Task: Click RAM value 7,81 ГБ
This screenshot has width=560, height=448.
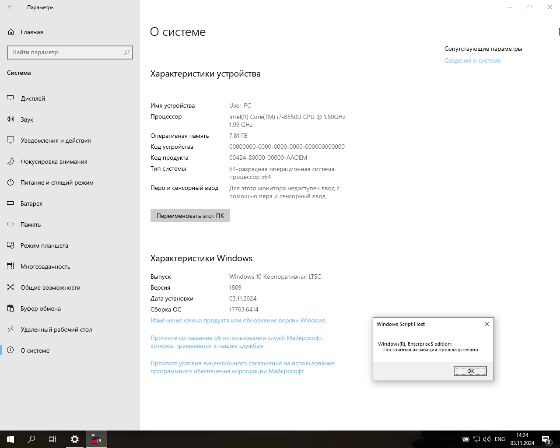Action: point(238,136)
